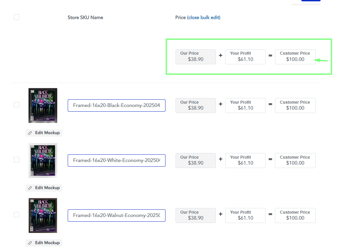This screenshot has width=357, height=252.
Task: Tick the select-all checkbox in header
Action: pyautogui.click(x=16, y=17)
